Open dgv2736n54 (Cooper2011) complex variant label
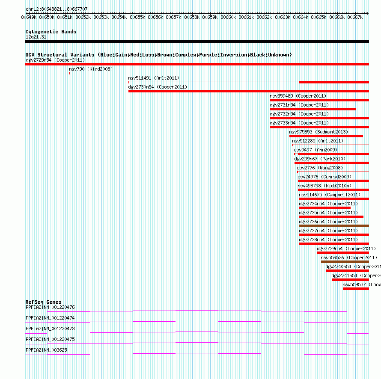 (328, 222)
